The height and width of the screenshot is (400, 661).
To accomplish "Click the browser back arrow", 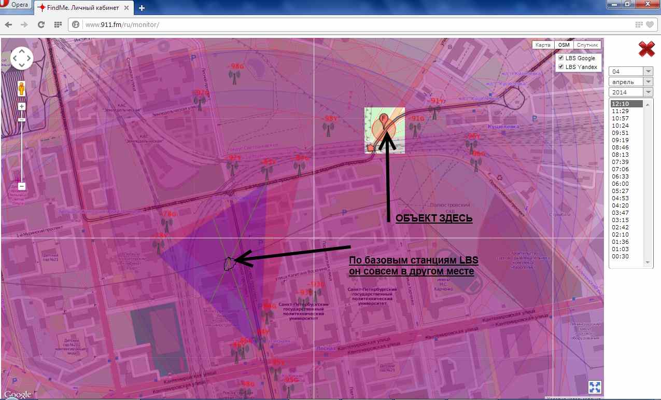I will coord(8,24).
